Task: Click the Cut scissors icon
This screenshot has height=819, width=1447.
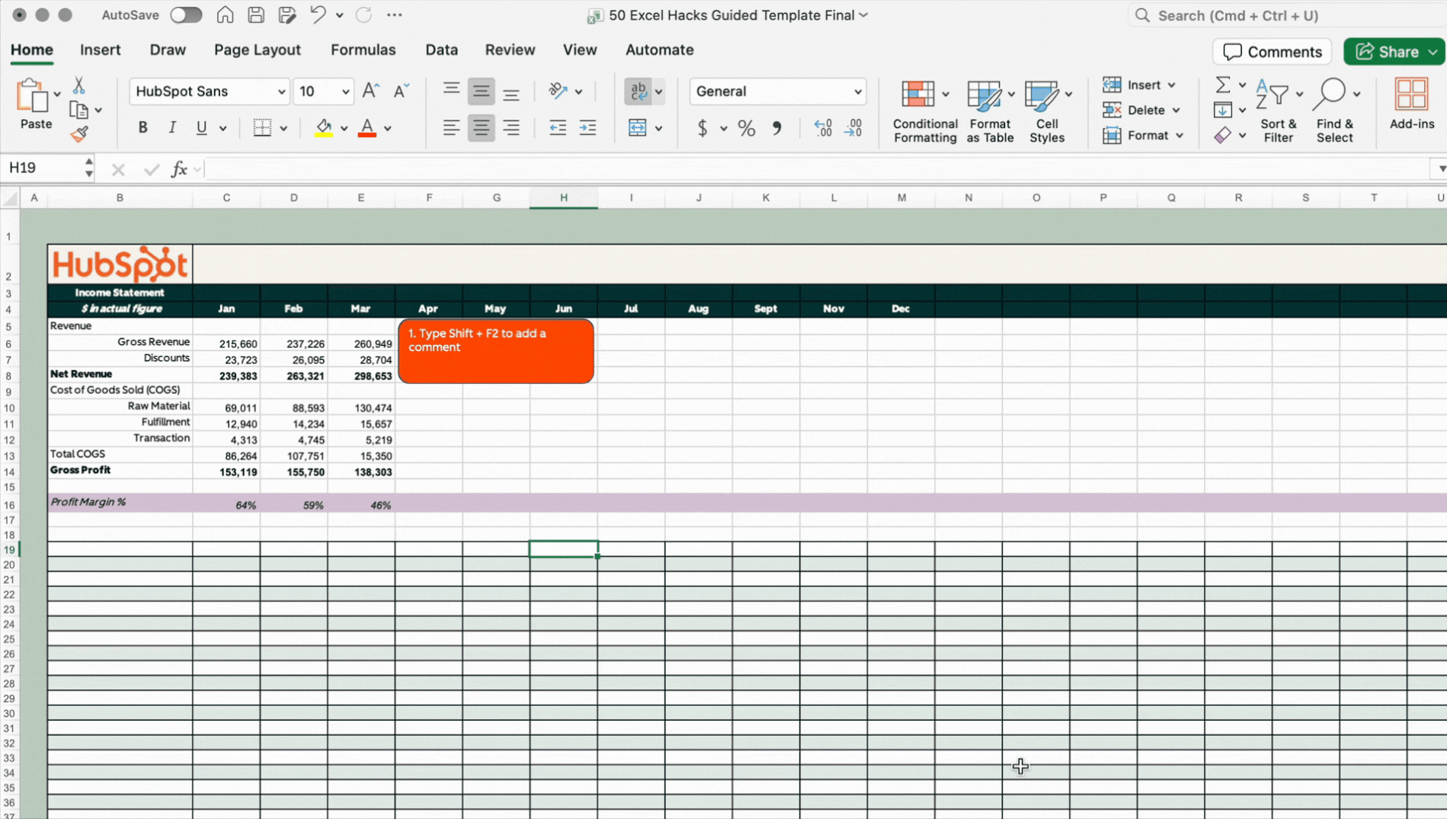Action: coord(78,85)
